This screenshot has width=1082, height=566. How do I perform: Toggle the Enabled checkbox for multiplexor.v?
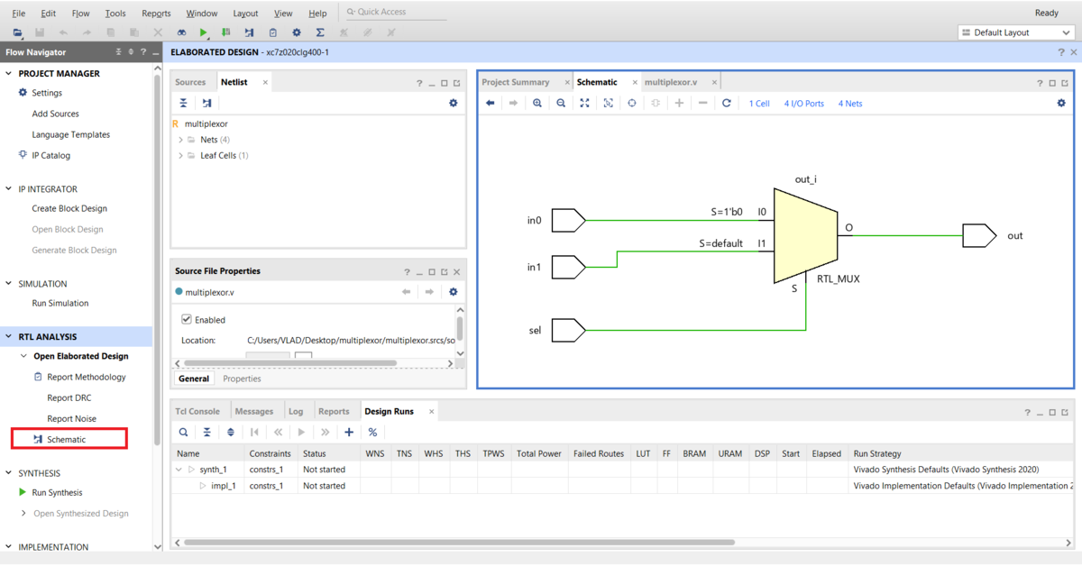(187, 320)
